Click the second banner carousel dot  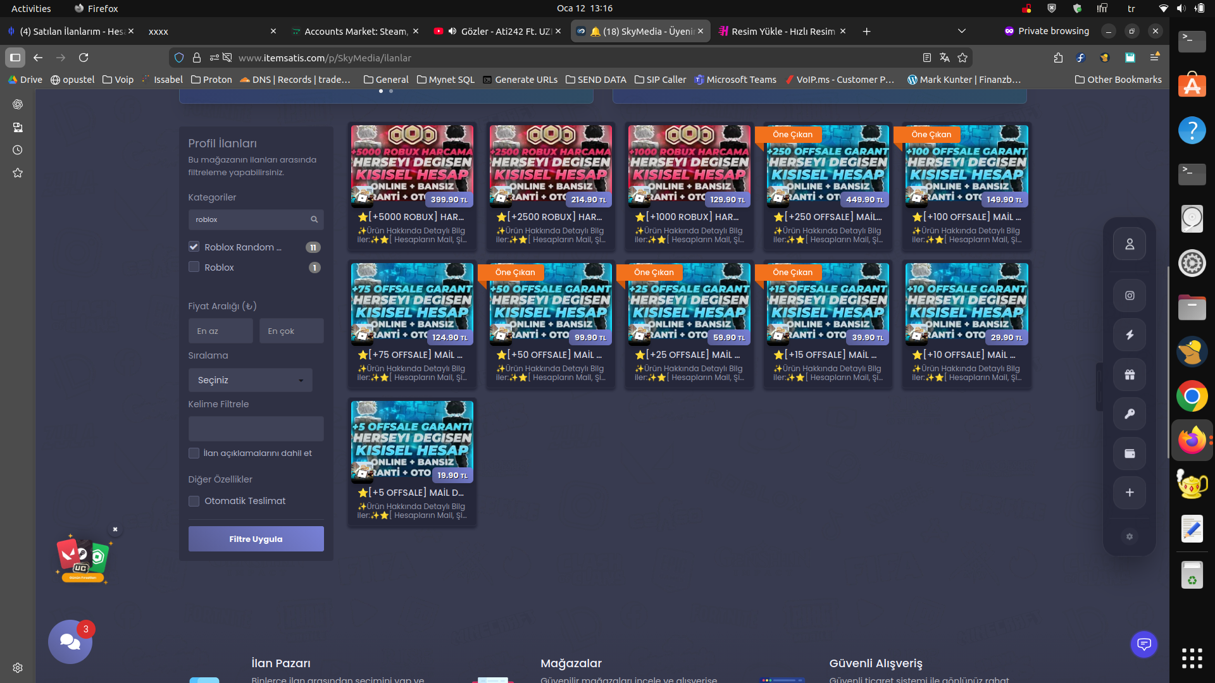tap(391, 91)
